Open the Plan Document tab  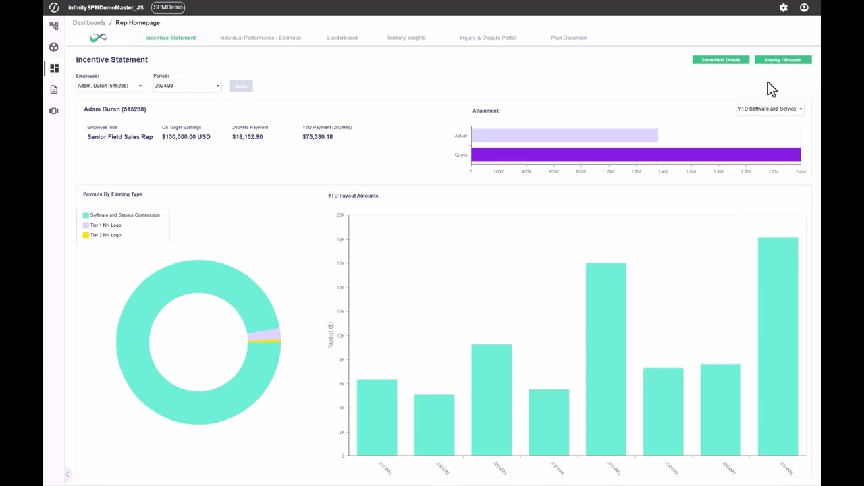click(569, 38)
